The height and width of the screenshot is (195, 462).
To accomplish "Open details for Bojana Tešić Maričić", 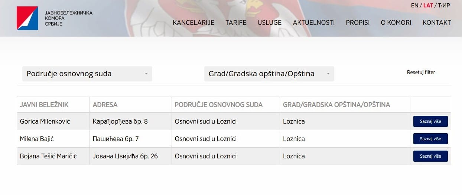I will pos(430,156).
